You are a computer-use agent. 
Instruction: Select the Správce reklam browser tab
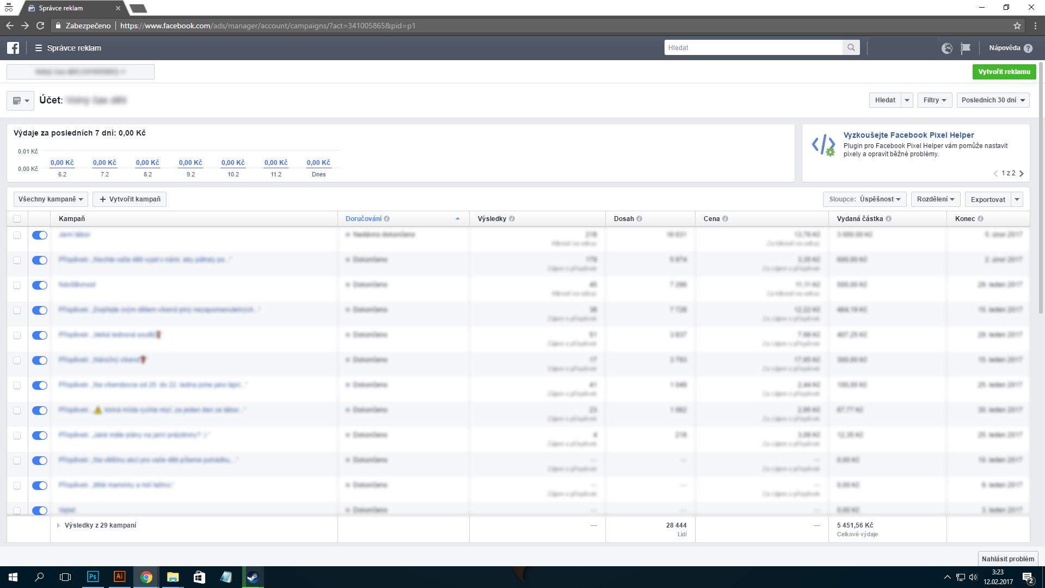point(73,8)
